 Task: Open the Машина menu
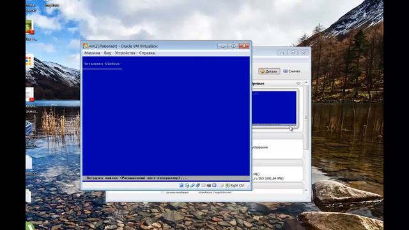(x=92, y=53)
